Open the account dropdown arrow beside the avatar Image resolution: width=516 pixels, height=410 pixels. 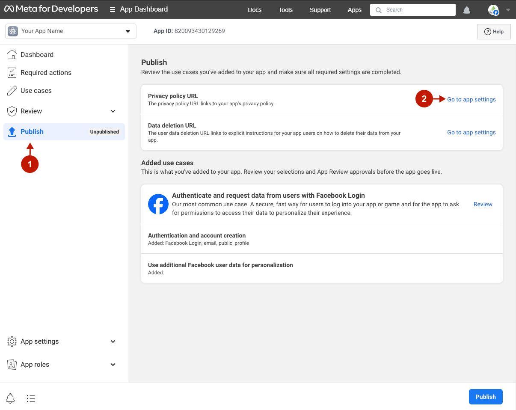pos(508,10)
